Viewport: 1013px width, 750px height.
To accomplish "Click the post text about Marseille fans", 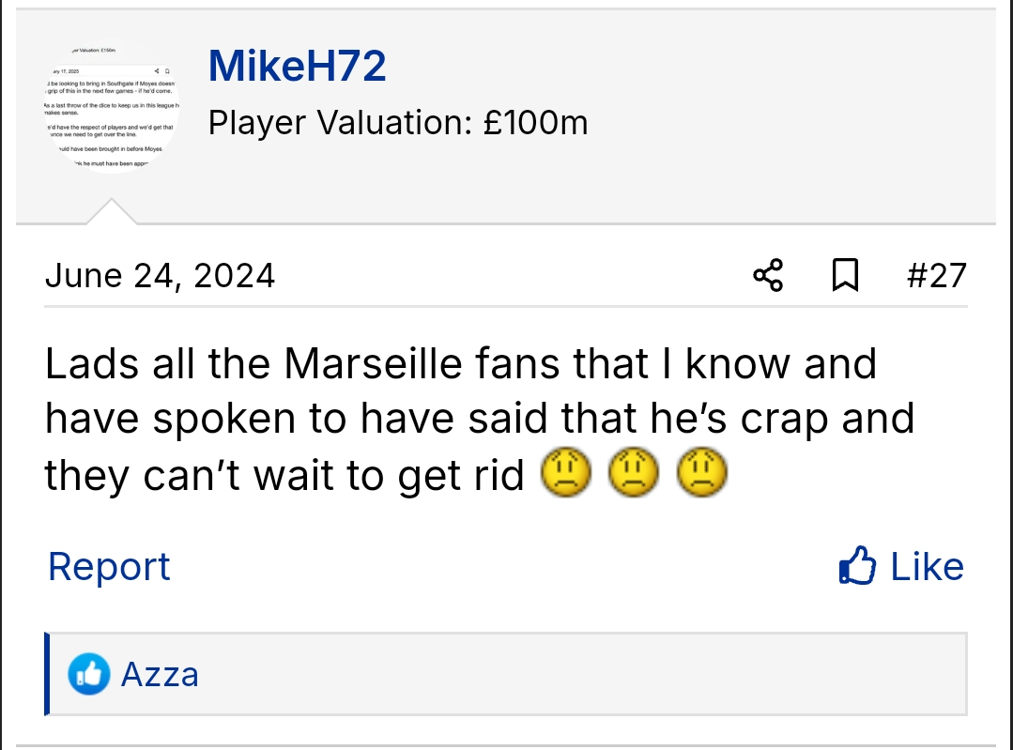I will coord(460,419).
